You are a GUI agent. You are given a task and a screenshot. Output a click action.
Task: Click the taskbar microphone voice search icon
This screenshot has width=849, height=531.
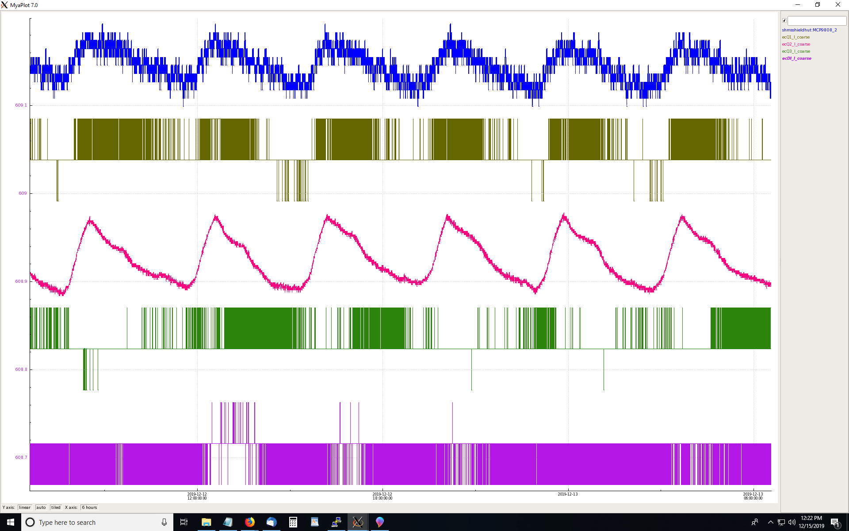164,522
